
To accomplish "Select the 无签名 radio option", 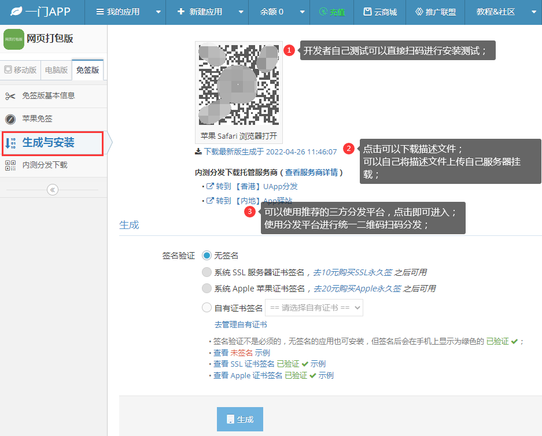I will [207, 256].
